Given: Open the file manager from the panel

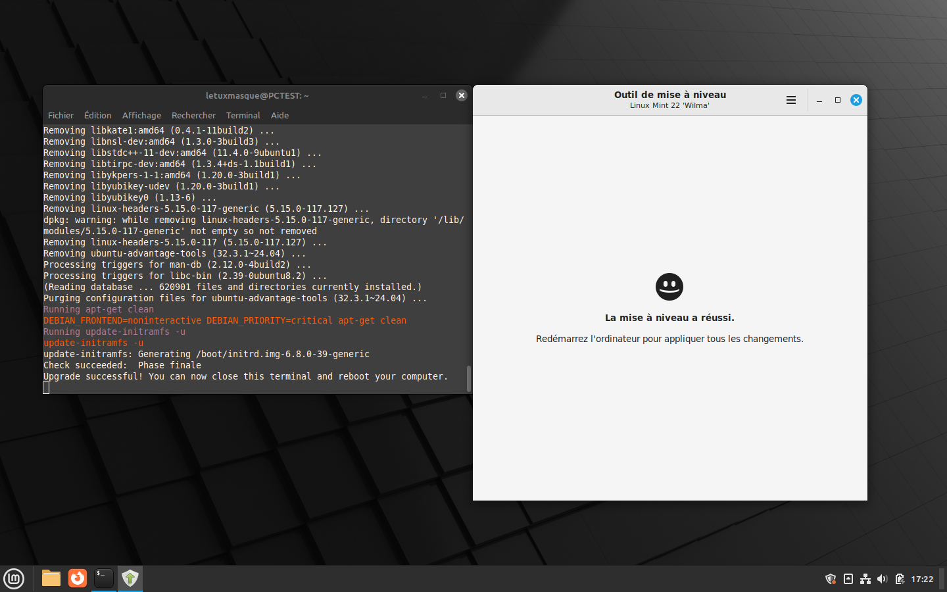Looking at the screenshot, I should click(51, 578).
